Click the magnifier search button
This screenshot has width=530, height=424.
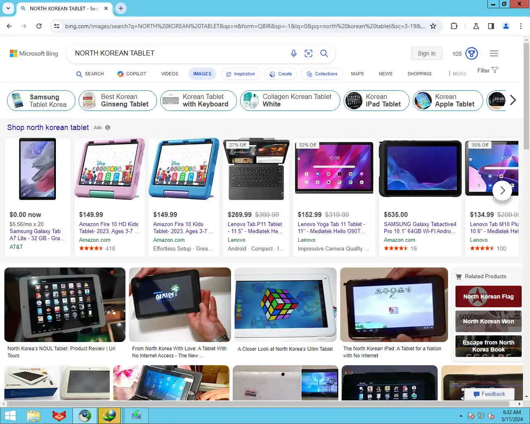tap(324, 53)
